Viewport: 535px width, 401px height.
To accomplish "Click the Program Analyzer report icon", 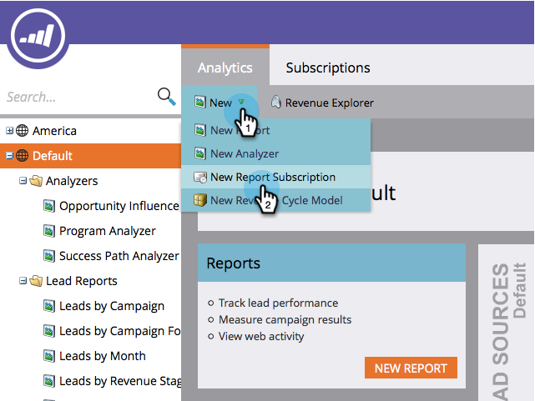I will (x=49, y=231).
